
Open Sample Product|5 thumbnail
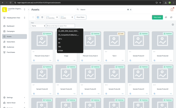90,74
